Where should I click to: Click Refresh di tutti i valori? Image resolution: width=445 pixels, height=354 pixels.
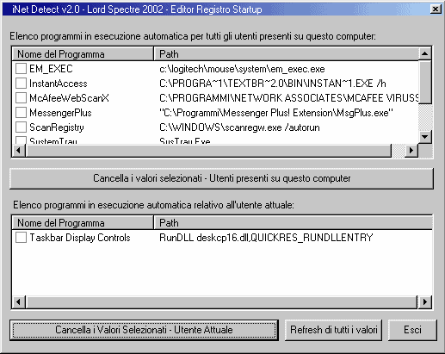point(333,330)
